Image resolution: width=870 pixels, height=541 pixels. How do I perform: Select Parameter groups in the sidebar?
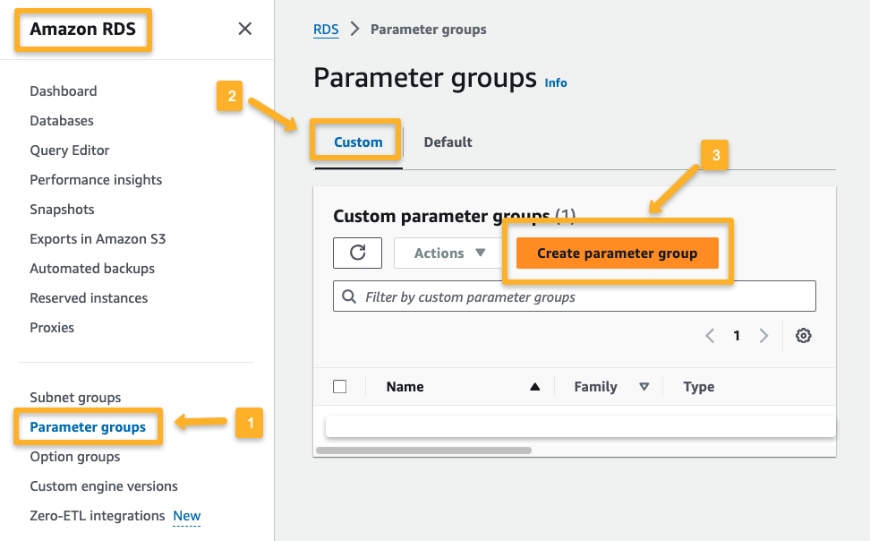coord(88,427)
